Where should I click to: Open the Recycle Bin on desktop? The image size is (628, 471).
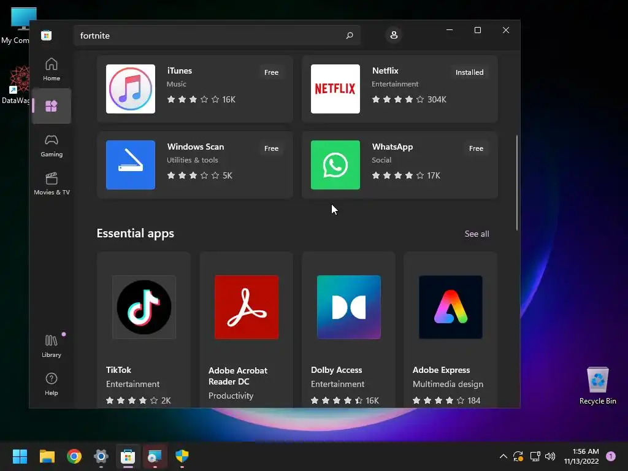[x=597, y=386]
